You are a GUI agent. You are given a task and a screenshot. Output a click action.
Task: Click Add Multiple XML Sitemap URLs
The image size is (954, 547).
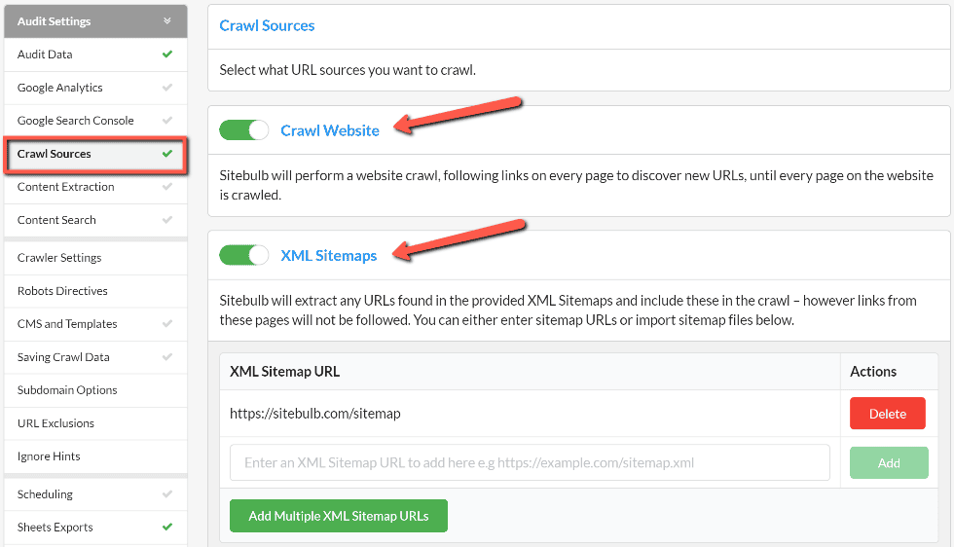(339, 516)
